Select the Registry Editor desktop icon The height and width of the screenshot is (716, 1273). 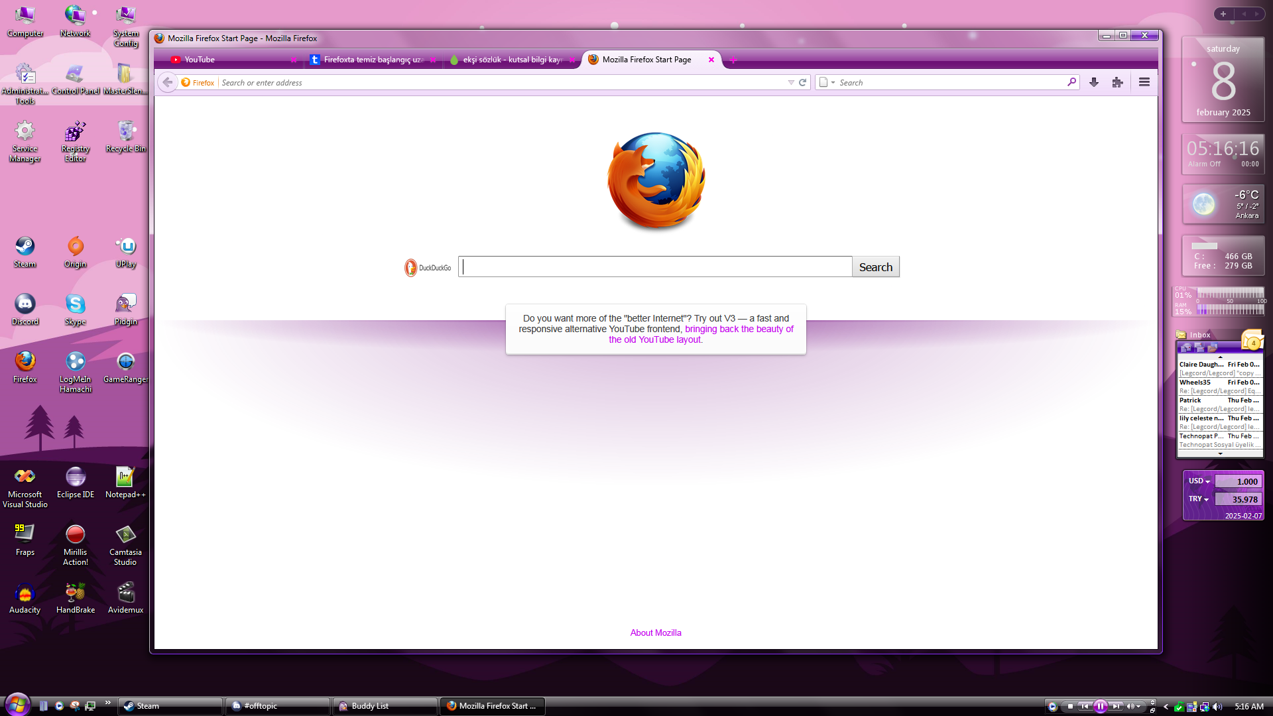point(76,142)
